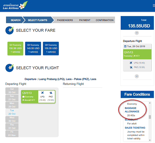Open the PASSENGERS step
155x143 pixels.
[x=65, y=20]
